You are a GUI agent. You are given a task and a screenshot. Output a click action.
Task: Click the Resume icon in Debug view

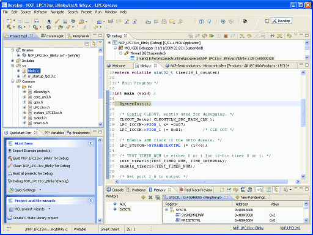coord(212,36)
